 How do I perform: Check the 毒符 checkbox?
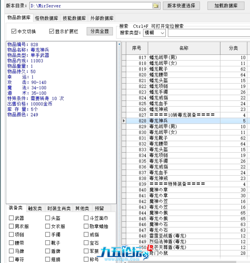click(x=11, y=259)
